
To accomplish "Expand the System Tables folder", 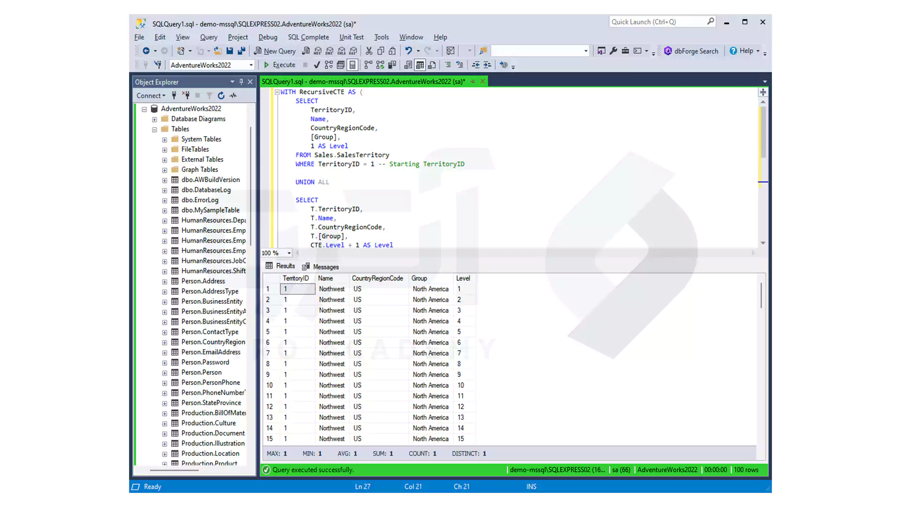I will [165, 140].
